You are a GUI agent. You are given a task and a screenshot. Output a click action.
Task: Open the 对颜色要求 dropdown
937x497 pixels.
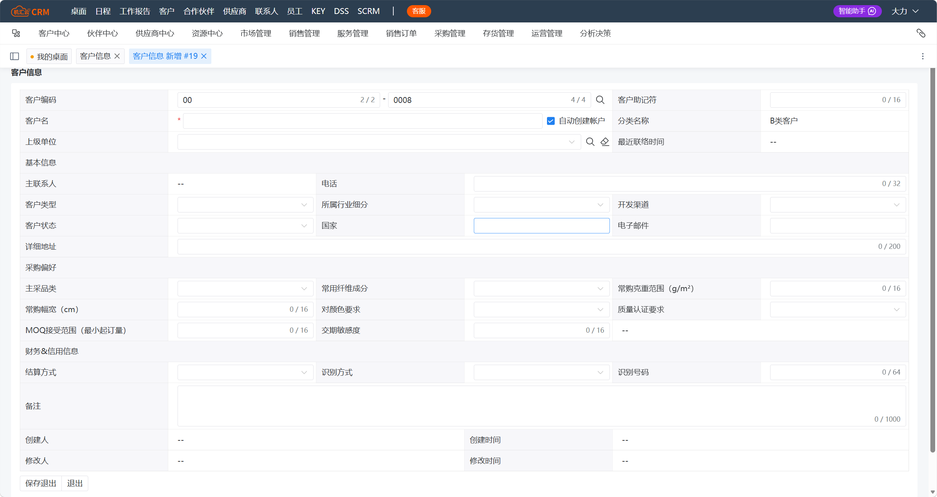pyautogui.click(x=541, y=310)
